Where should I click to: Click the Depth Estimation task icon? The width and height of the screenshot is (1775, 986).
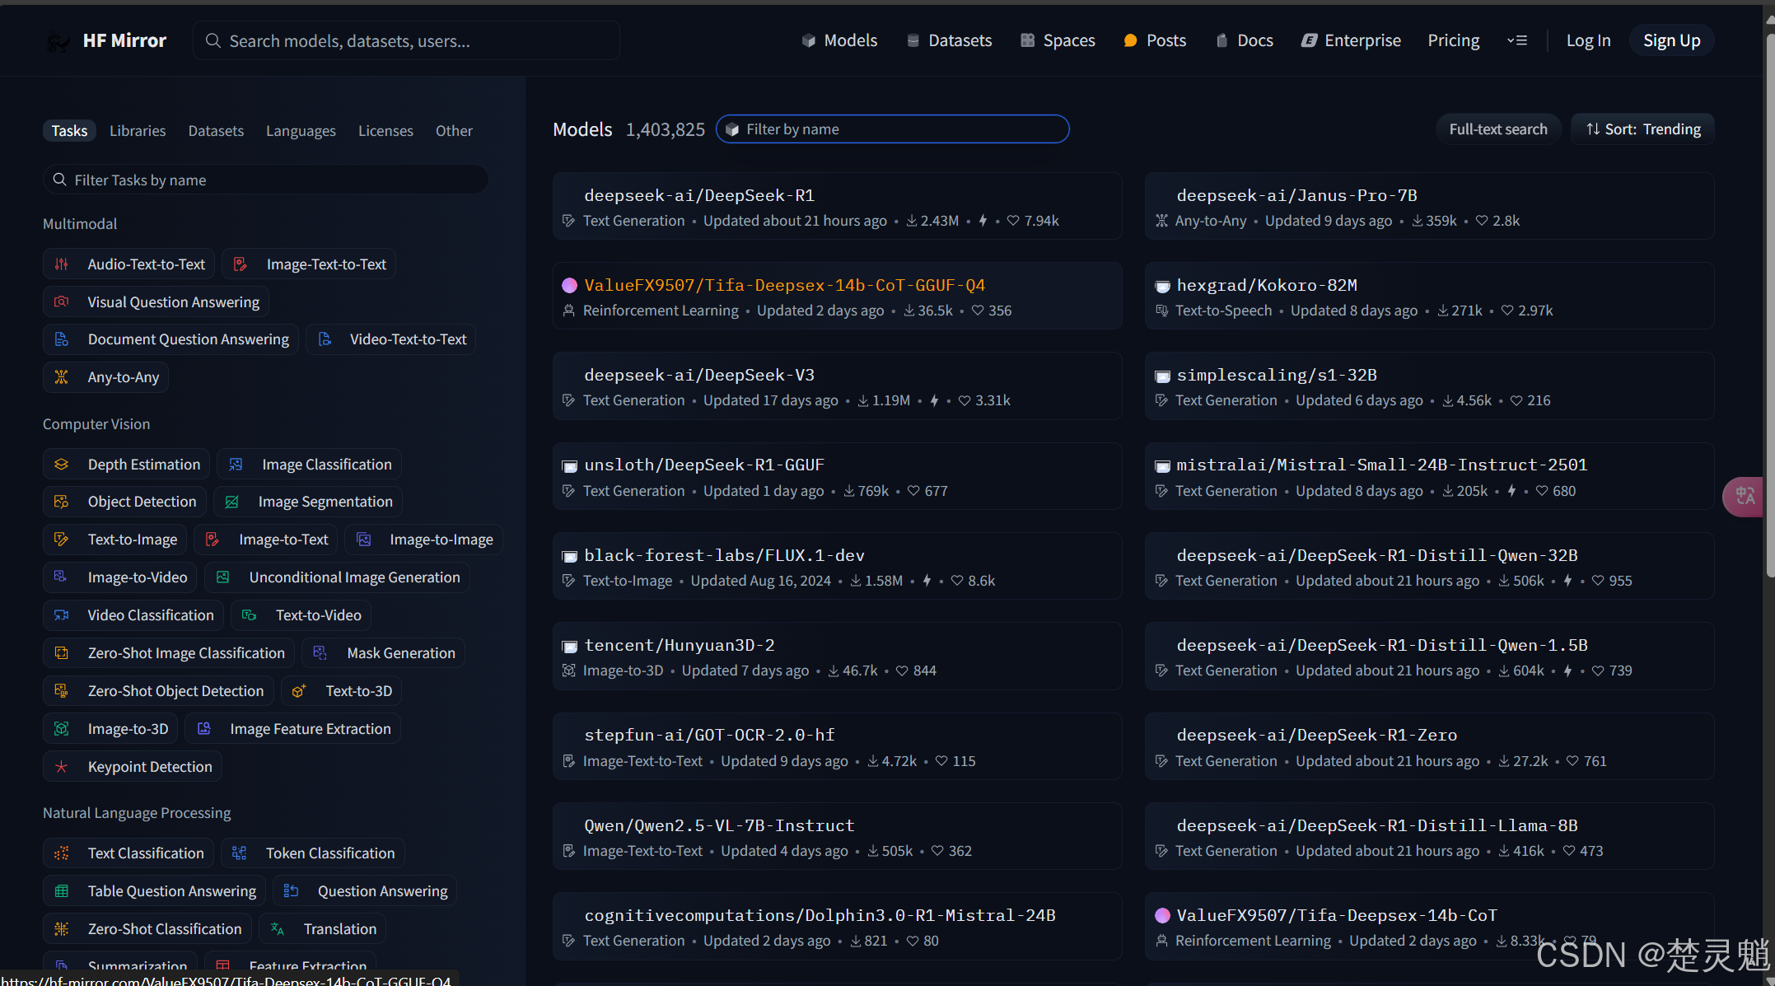tap(62, 465)
